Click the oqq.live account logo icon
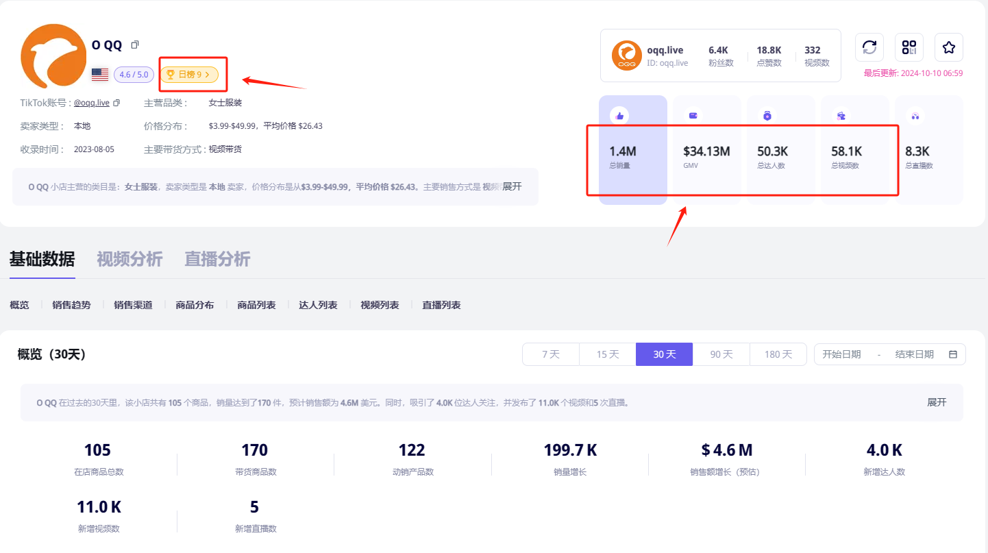Screen dimensions: 988x553 (626, 56)
